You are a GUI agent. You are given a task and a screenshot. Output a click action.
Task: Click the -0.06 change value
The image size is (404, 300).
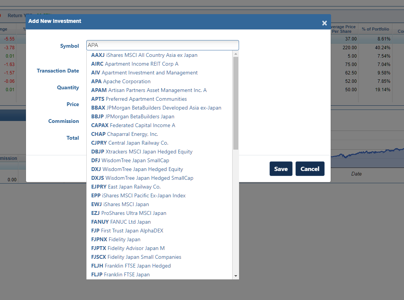coord(9,81)
